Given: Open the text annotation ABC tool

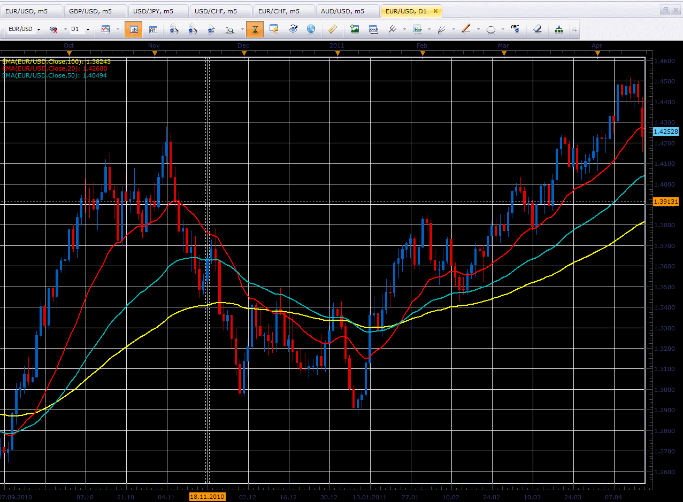Looking at the screenshot, I should click(x=515, y=29).
